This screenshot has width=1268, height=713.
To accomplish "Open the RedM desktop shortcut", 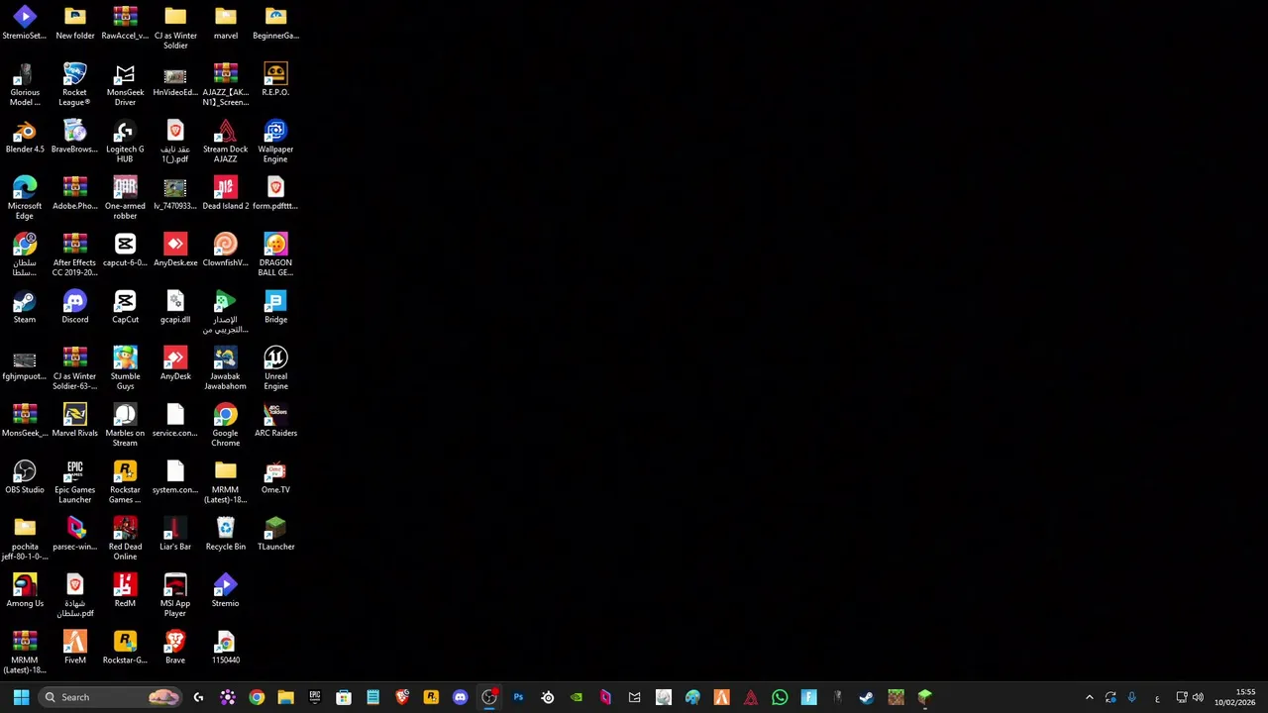I will click(125, 591).
